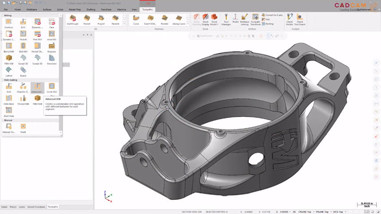Select the Point toolpath icon
This screenshot has height=214, width=381.
23,128
